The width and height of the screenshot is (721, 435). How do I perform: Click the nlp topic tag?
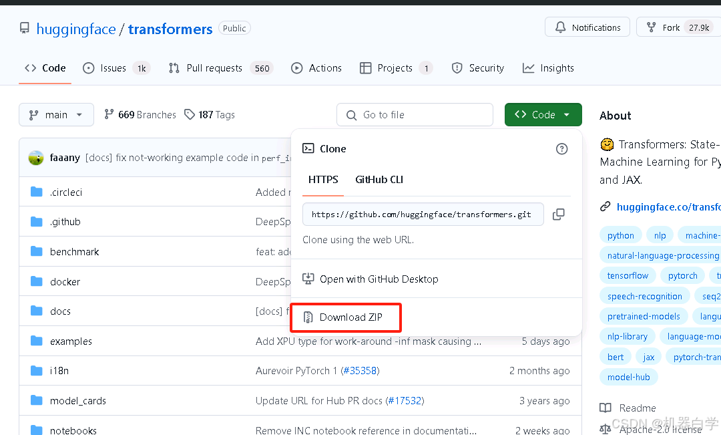pos(660,235)
